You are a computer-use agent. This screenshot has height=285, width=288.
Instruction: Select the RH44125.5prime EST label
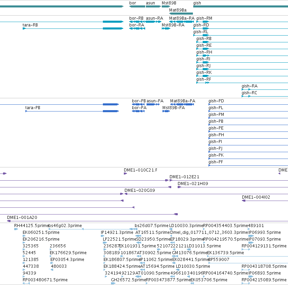(31, 226)
